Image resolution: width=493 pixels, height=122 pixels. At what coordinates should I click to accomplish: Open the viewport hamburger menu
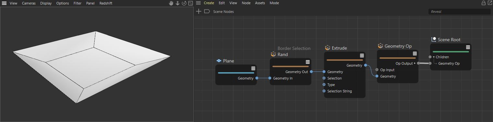tap(4, 3)
